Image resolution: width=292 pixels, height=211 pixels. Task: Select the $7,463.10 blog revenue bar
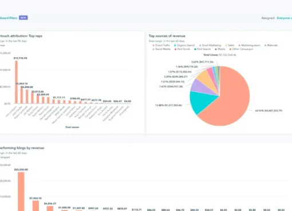(x=35, y=206)
